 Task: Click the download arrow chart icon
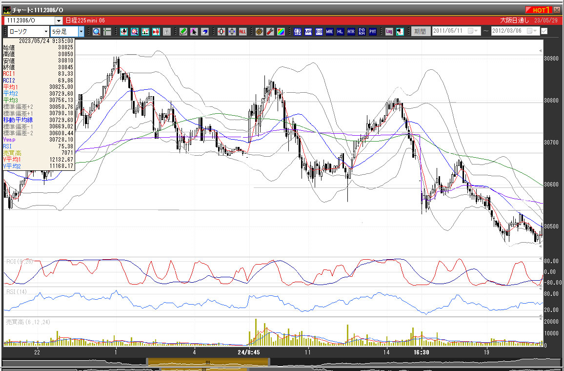pos(124,32)
